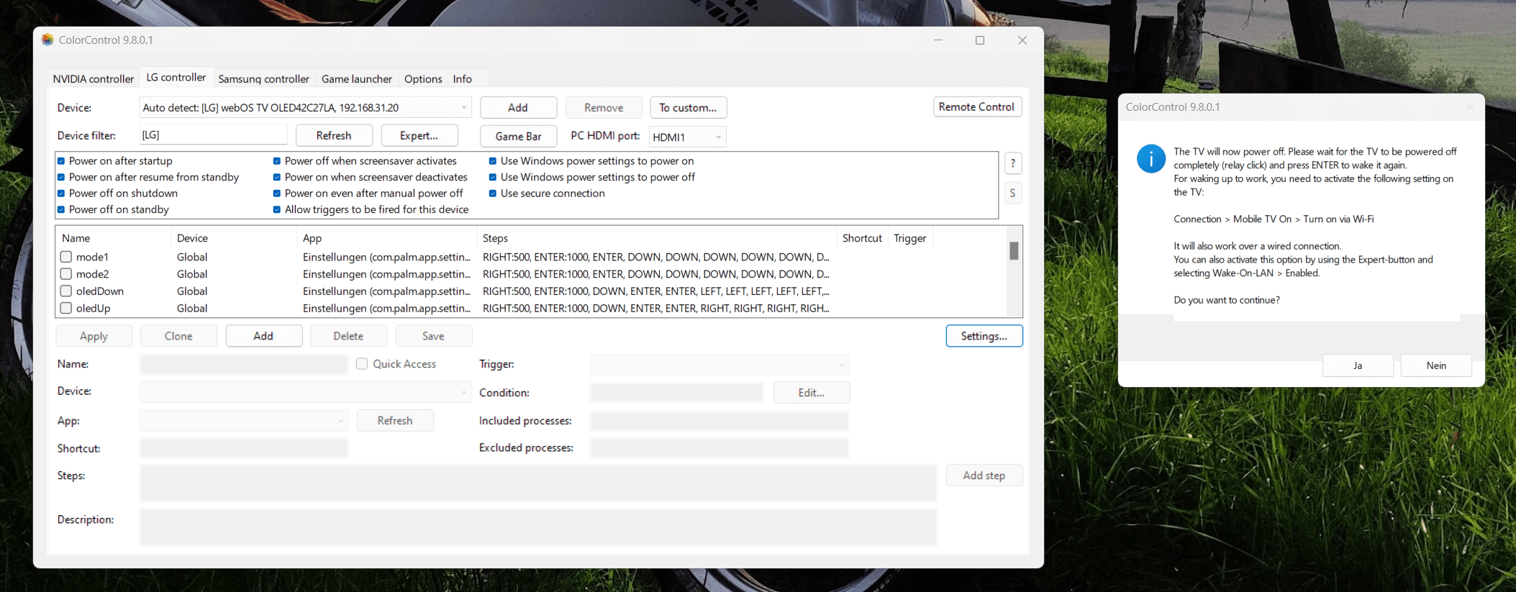Click the Description text area
1516x592 pixels.
click(538, 527)
